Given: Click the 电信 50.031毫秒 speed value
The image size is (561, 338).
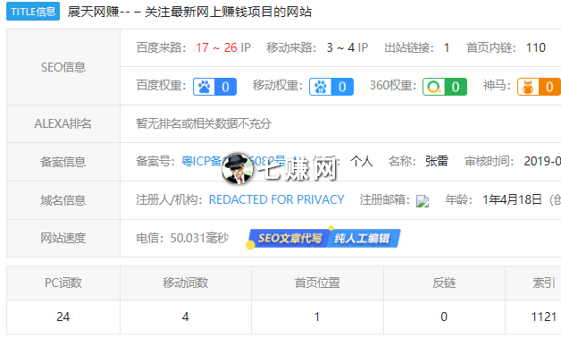Looking at the screenshot, I should tap(182, 238).
